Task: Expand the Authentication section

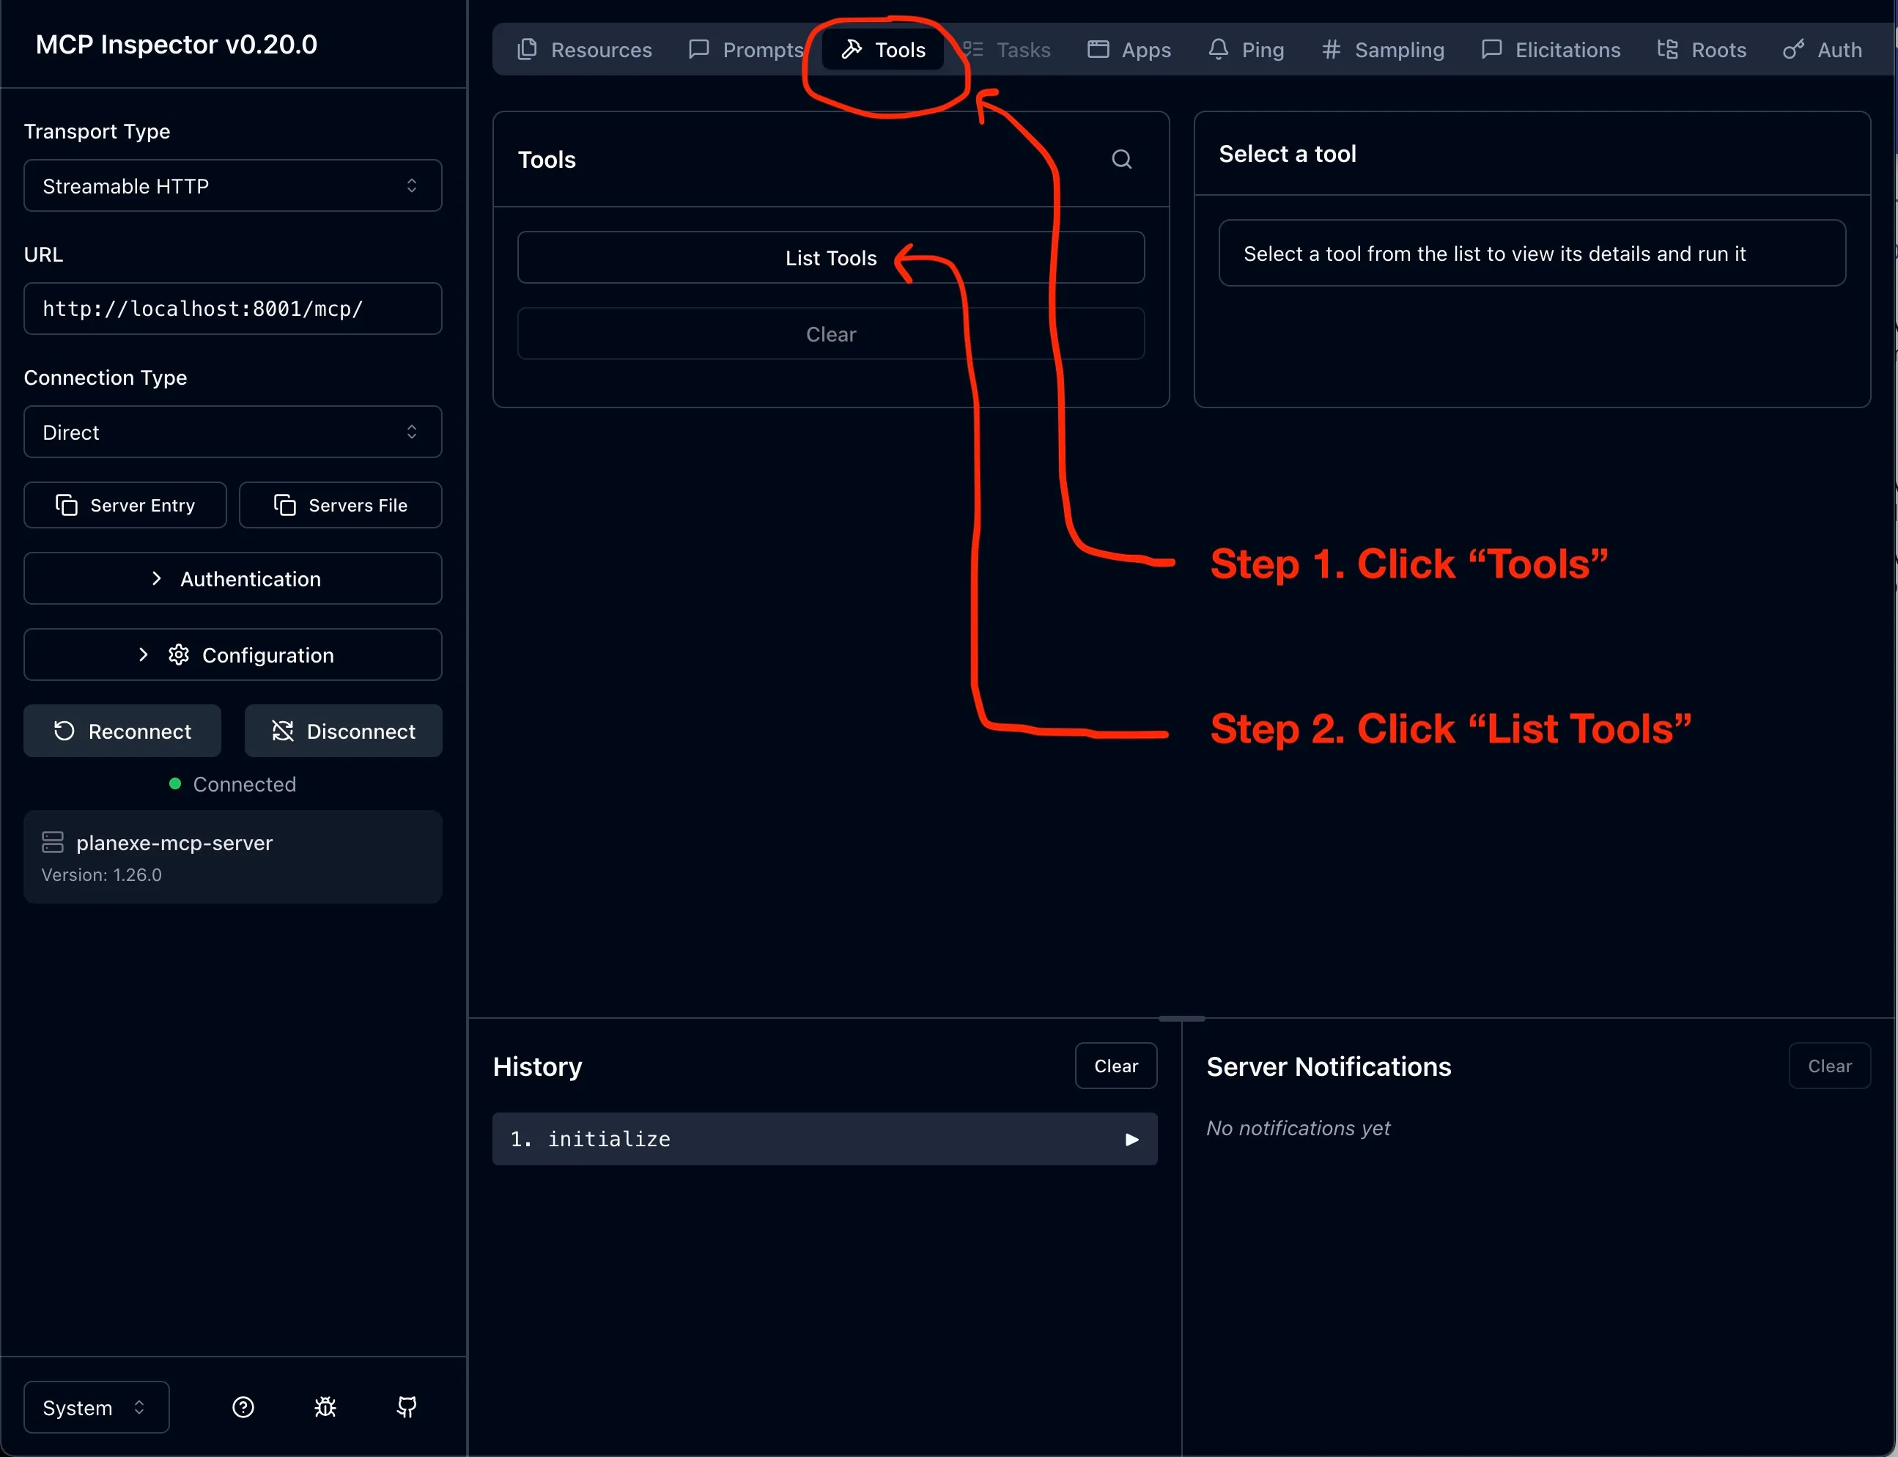Action: click(232, 578)
